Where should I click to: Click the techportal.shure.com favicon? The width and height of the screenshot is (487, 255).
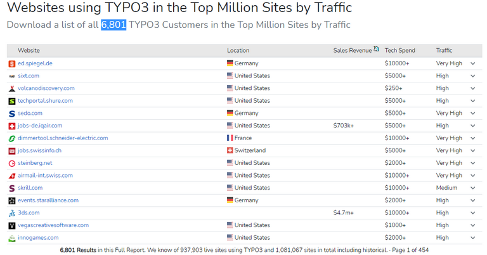[x=12, y=101]
